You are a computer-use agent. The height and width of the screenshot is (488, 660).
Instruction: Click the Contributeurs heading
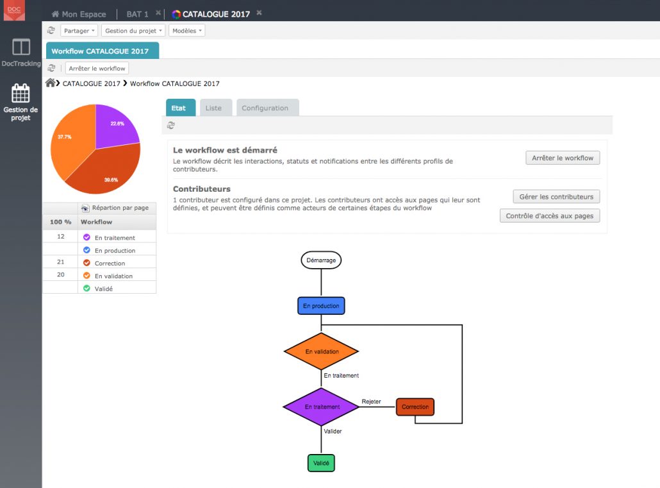click(x=202, y=189)
